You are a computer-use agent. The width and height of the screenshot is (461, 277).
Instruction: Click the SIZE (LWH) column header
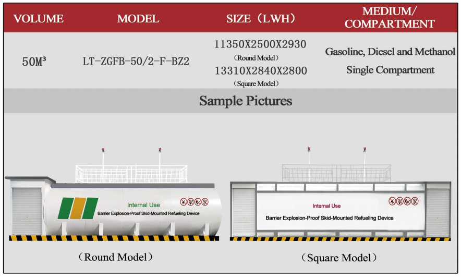261,19
